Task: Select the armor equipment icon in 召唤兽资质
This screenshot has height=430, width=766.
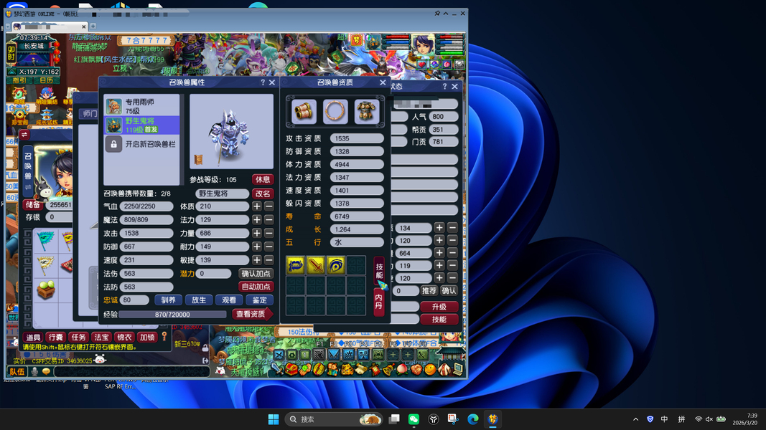Action: point(366,111)
